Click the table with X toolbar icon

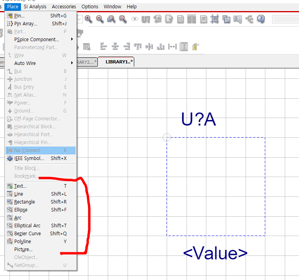tap(87, 47)
